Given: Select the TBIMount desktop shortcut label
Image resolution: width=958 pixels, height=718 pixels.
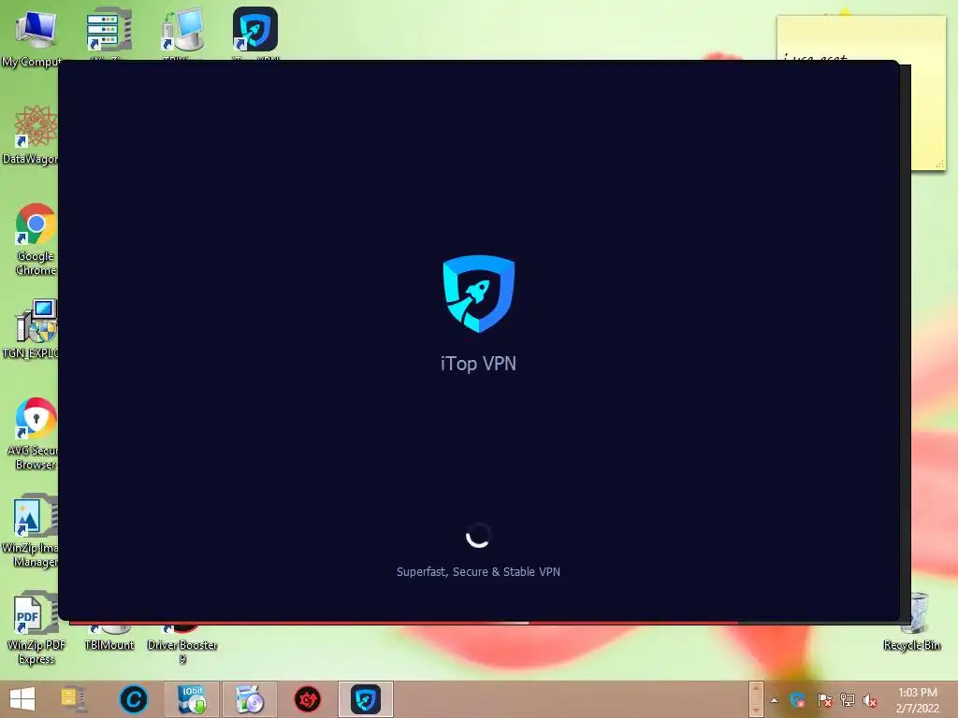Looking at the screenshot, I should (109, 645).
